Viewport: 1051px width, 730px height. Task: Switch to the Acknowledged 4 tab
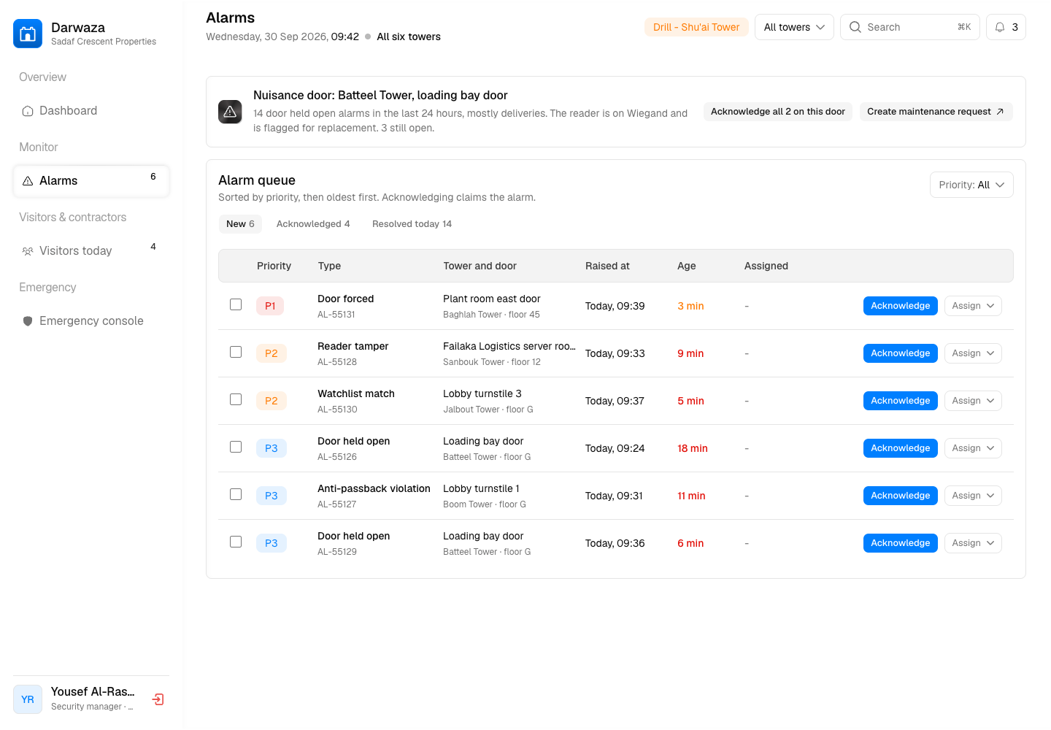pos(313,224)
